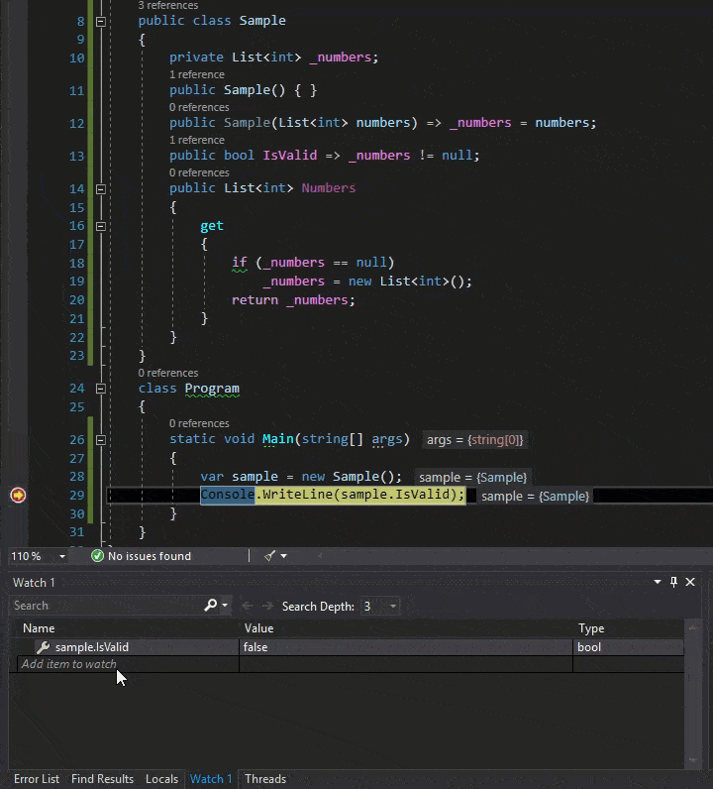Click the previous search result arrow

247,606
